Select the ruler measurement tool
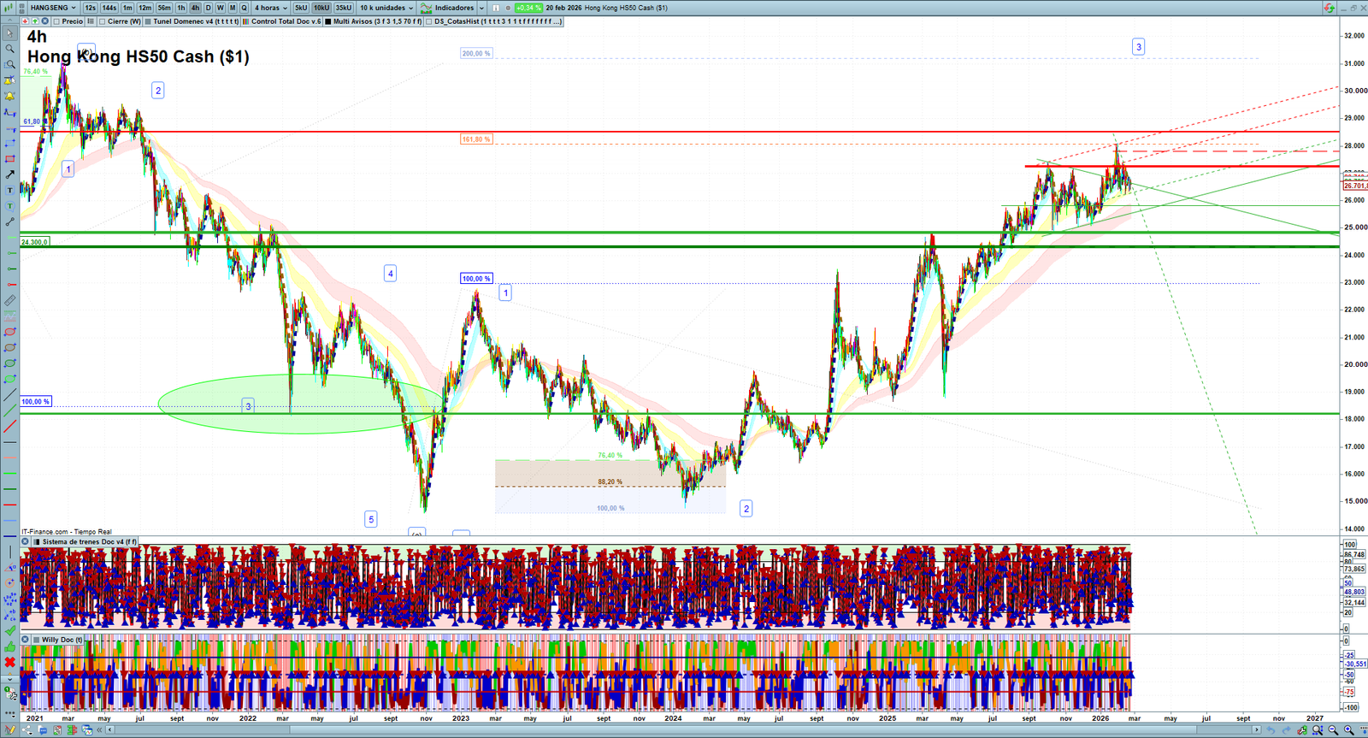The width and height of the screenshot is (1368, 738). point(9,300)
